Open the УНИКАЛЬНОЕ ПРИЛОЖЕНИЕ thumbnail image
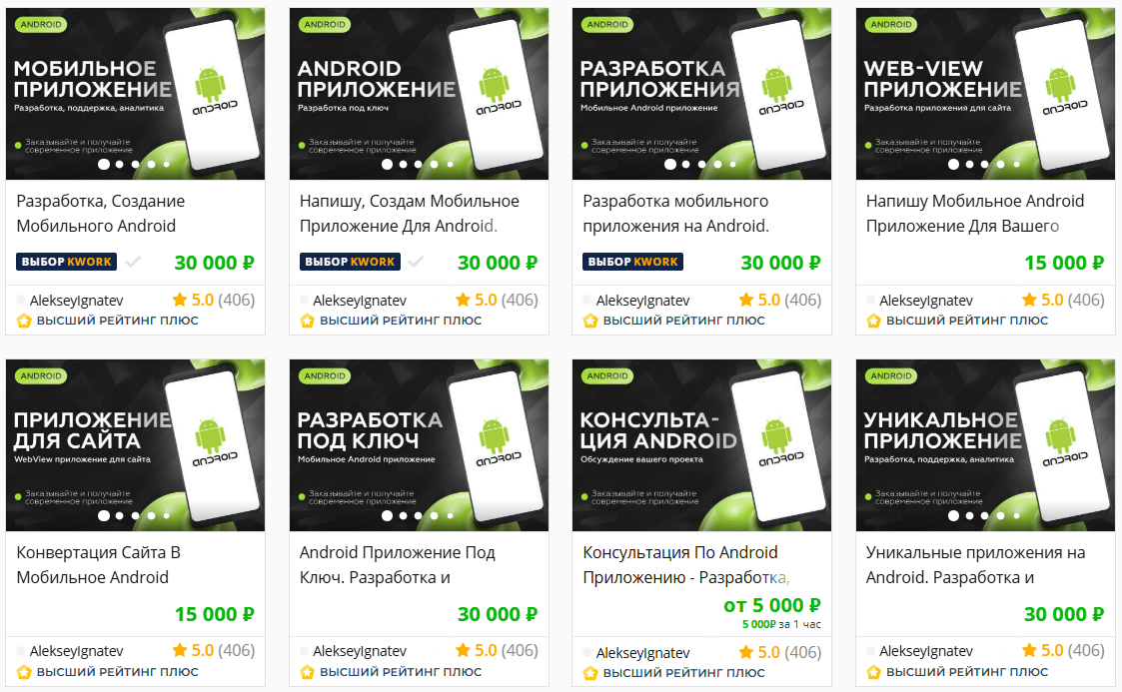The image size is (1122, 692). (984, 444)
